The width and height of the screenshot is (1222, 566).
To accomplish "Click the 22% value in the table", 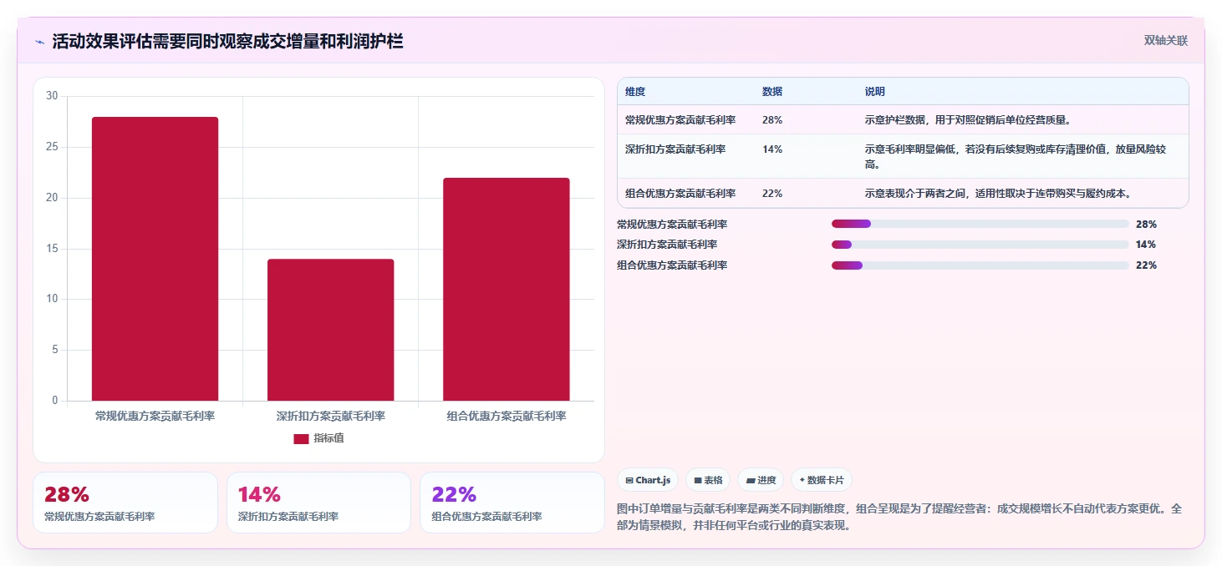I will [x=772, y=194].
